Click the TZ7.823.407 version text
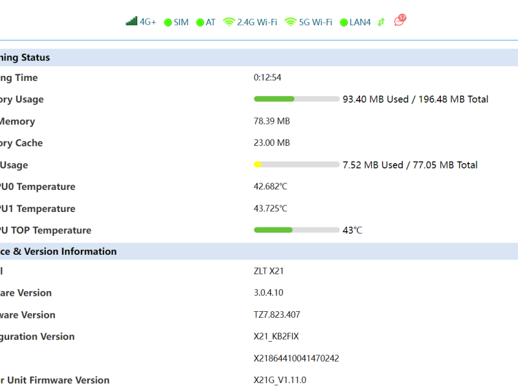This screenshot has width=518, height=389. (276, 315)
